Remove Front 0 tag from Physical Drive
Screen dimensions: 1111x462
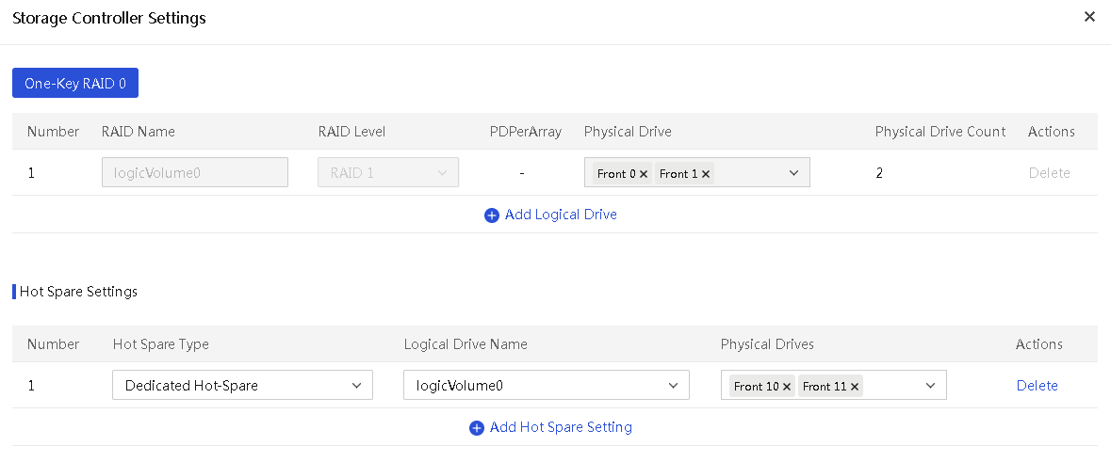(x=644, y=174)
